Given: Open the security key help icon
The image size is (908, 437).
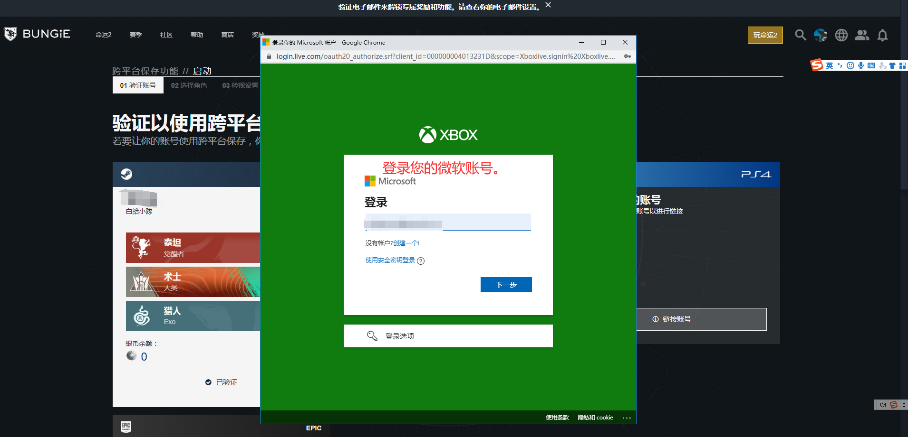Looking at the screenshot, I should [421, 261].
